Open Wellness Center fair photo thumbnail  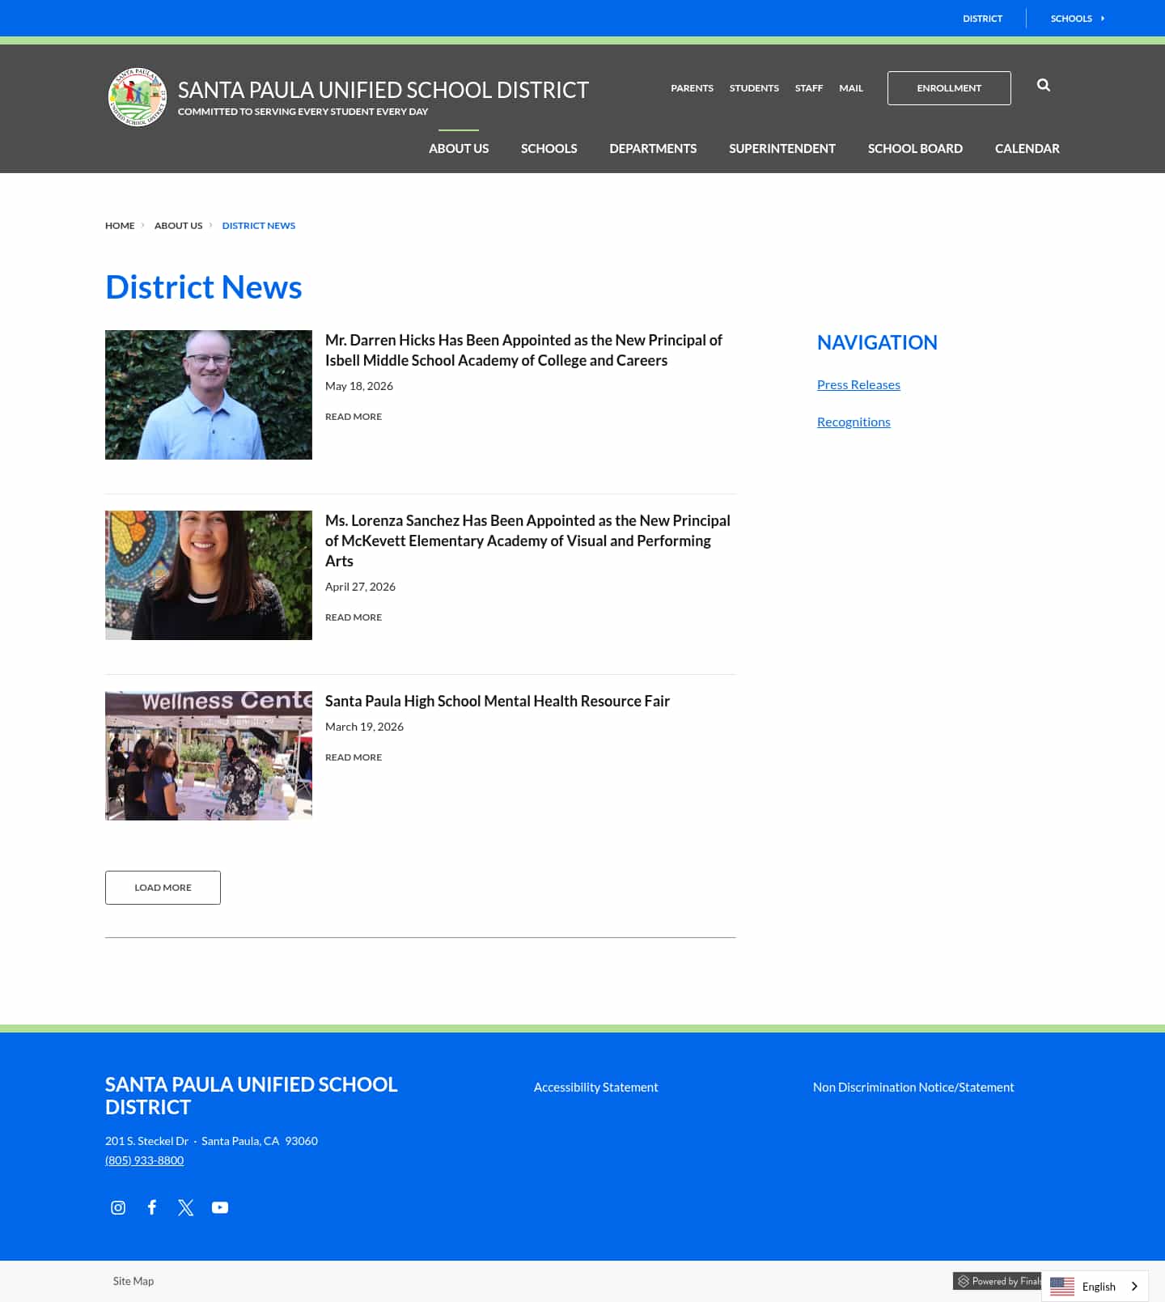click(x=209, y=756)
